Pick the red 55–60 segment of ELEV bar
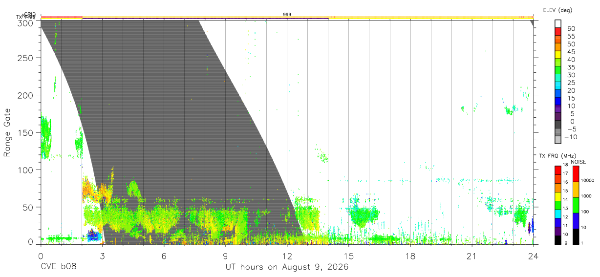 pyautogui.click(x=558, y=32)
